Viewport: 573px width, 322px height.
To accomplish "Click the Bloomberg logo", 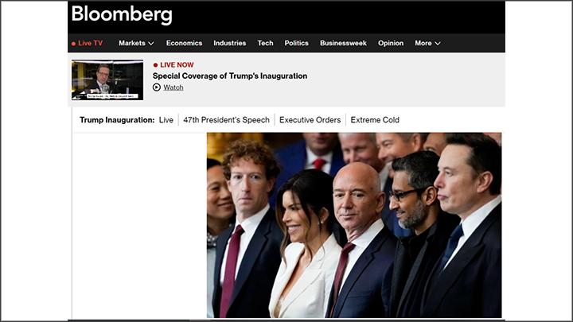I will (121, 14).
